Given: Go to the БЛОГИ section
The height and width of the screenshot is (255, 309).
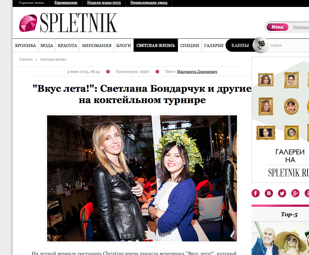Looking at the screenshot, I should pos(124,45).
